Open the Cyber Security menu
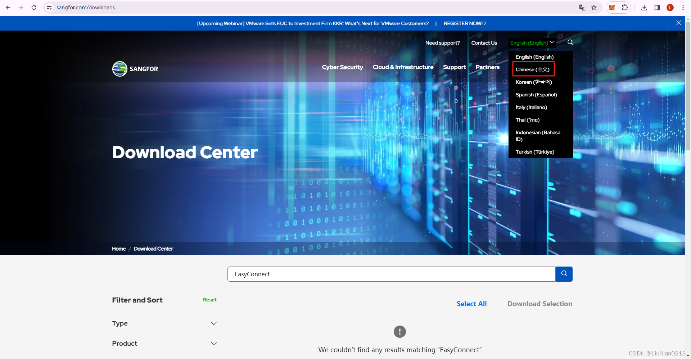 tap(342, 67)
